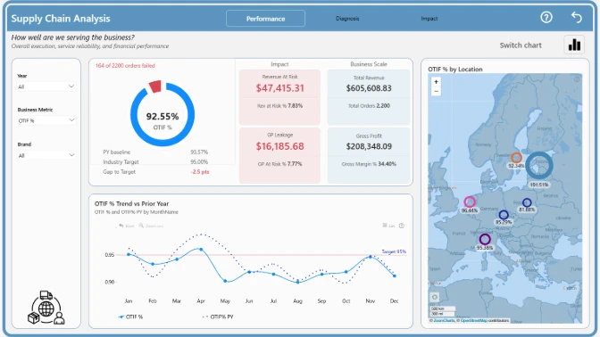This screenshot has width=600, height=337.
Task: Select the Poland 81.88% location marker
Action: pyautogui.click(x=527, y=202)
